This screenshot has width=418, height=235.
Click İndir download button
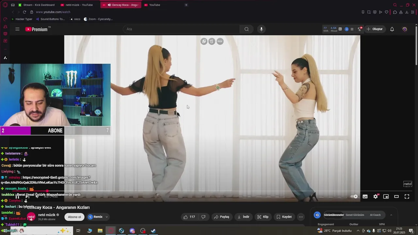(x=243, y=217)
